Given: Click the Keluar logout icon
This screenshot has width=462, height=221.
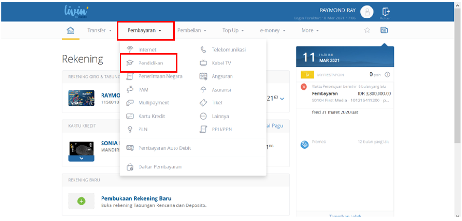Looking at the screenshot, I should point(386,13).
